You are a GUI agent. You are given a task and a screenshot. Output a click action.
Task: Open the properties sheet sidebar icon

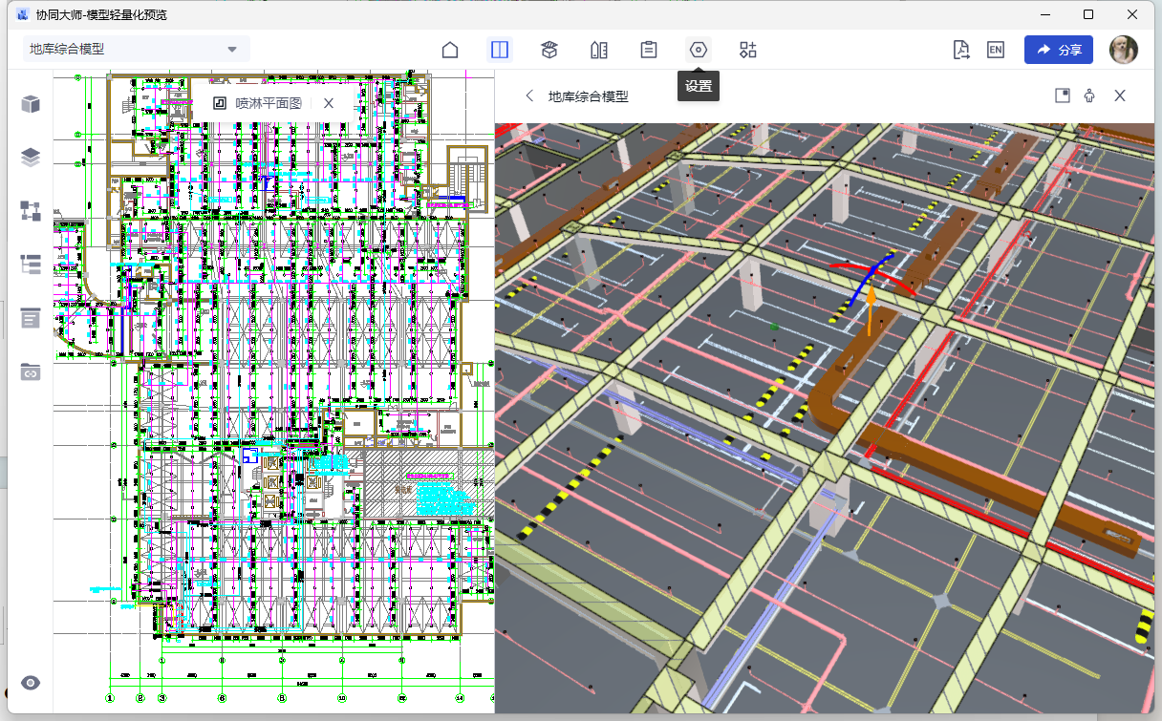pos(31,318)
